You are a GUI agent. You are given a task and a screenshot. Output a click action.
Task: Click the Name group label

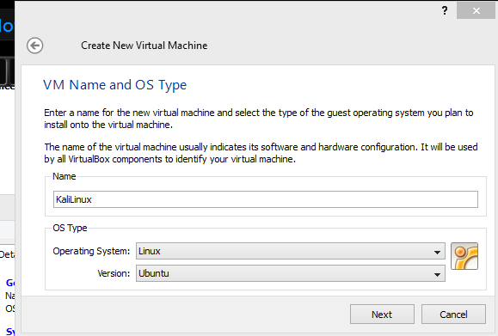tap(65, 176)
